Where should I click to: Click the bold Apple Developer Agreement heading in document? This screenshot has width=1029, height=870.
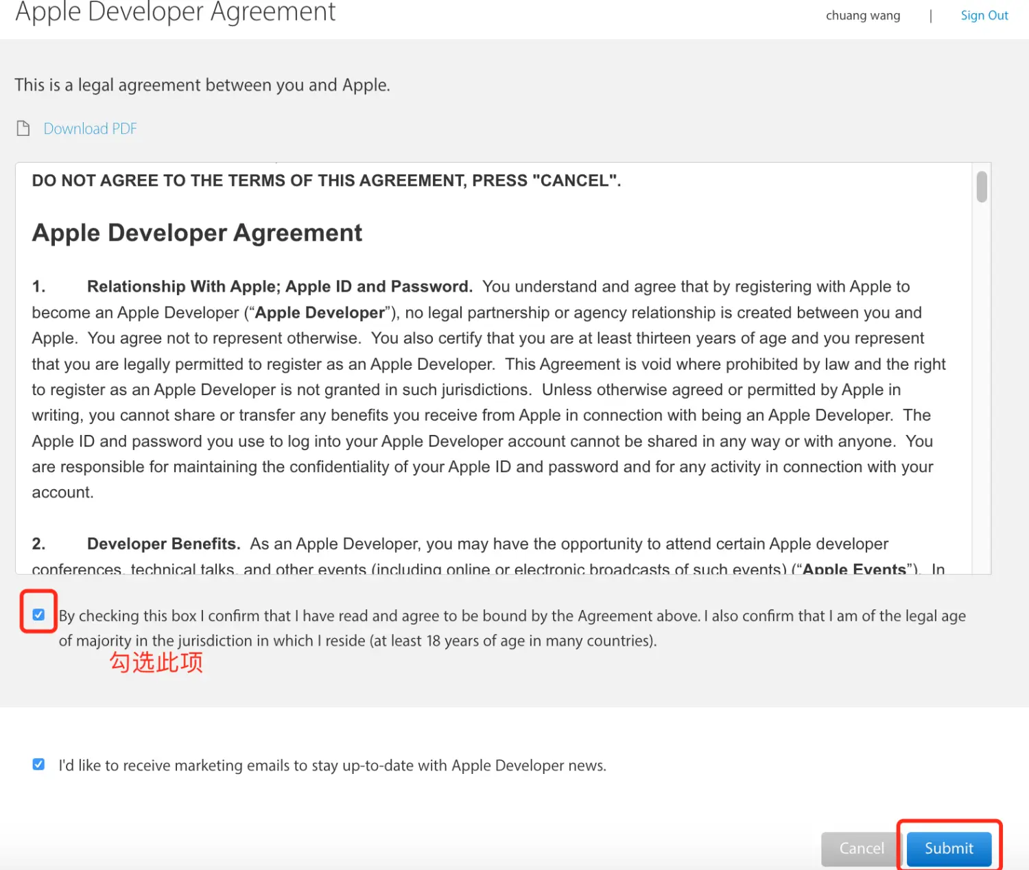pyautogui.click(x=197, y=233)
